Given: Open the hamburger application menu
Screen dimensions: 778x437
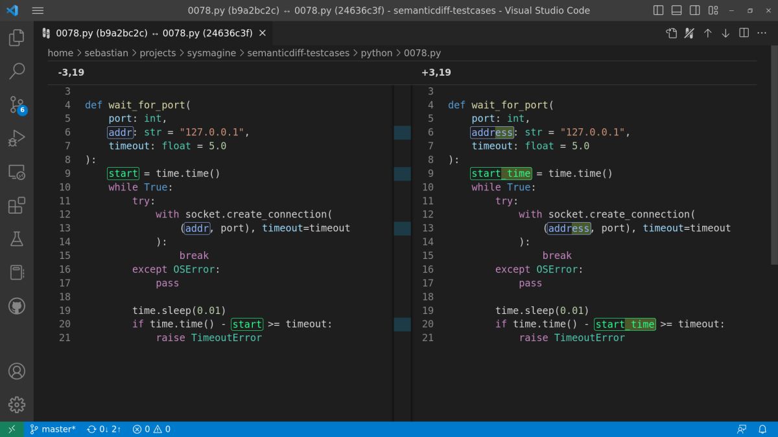Looking at the screenshot, I should (38, 10).
